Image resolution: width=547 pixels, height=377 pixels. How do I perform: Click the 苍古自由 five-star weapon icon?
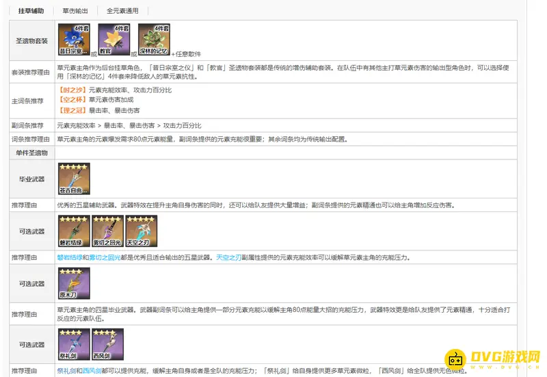74,179
